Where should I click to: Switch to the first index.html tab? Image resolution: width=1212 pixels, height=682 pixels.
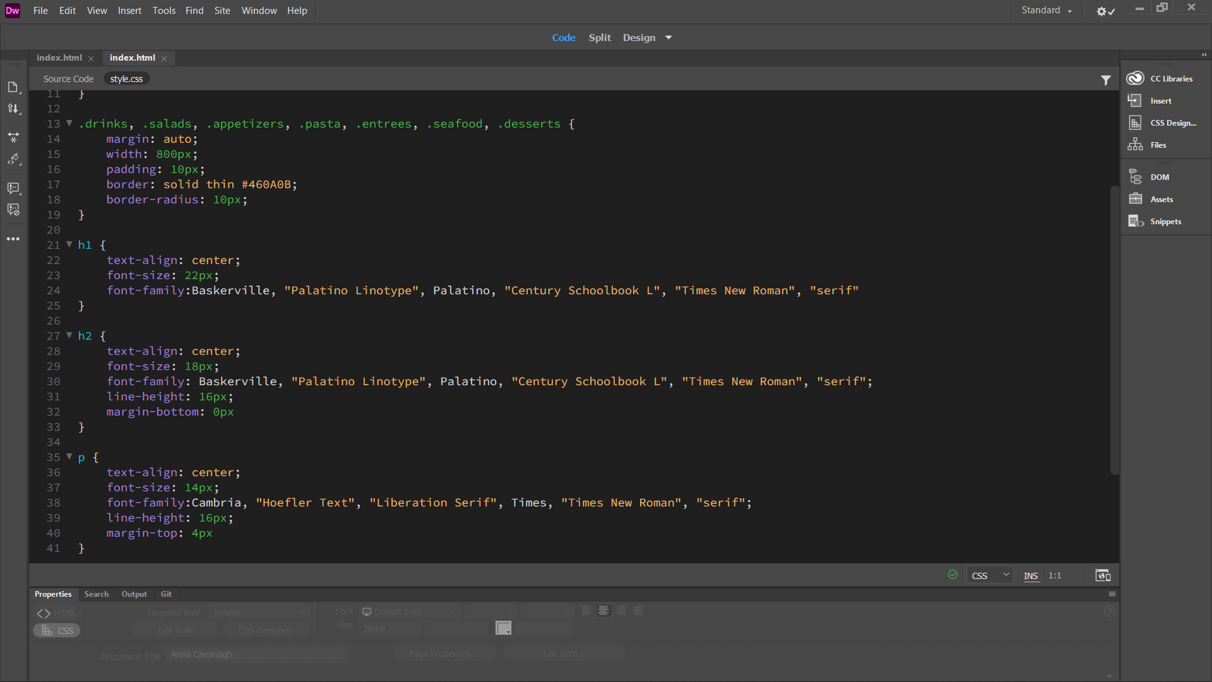(59, 57)
